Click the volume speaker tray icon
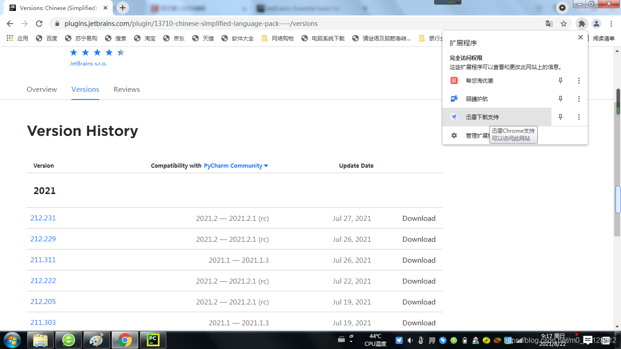 (410, 340)
